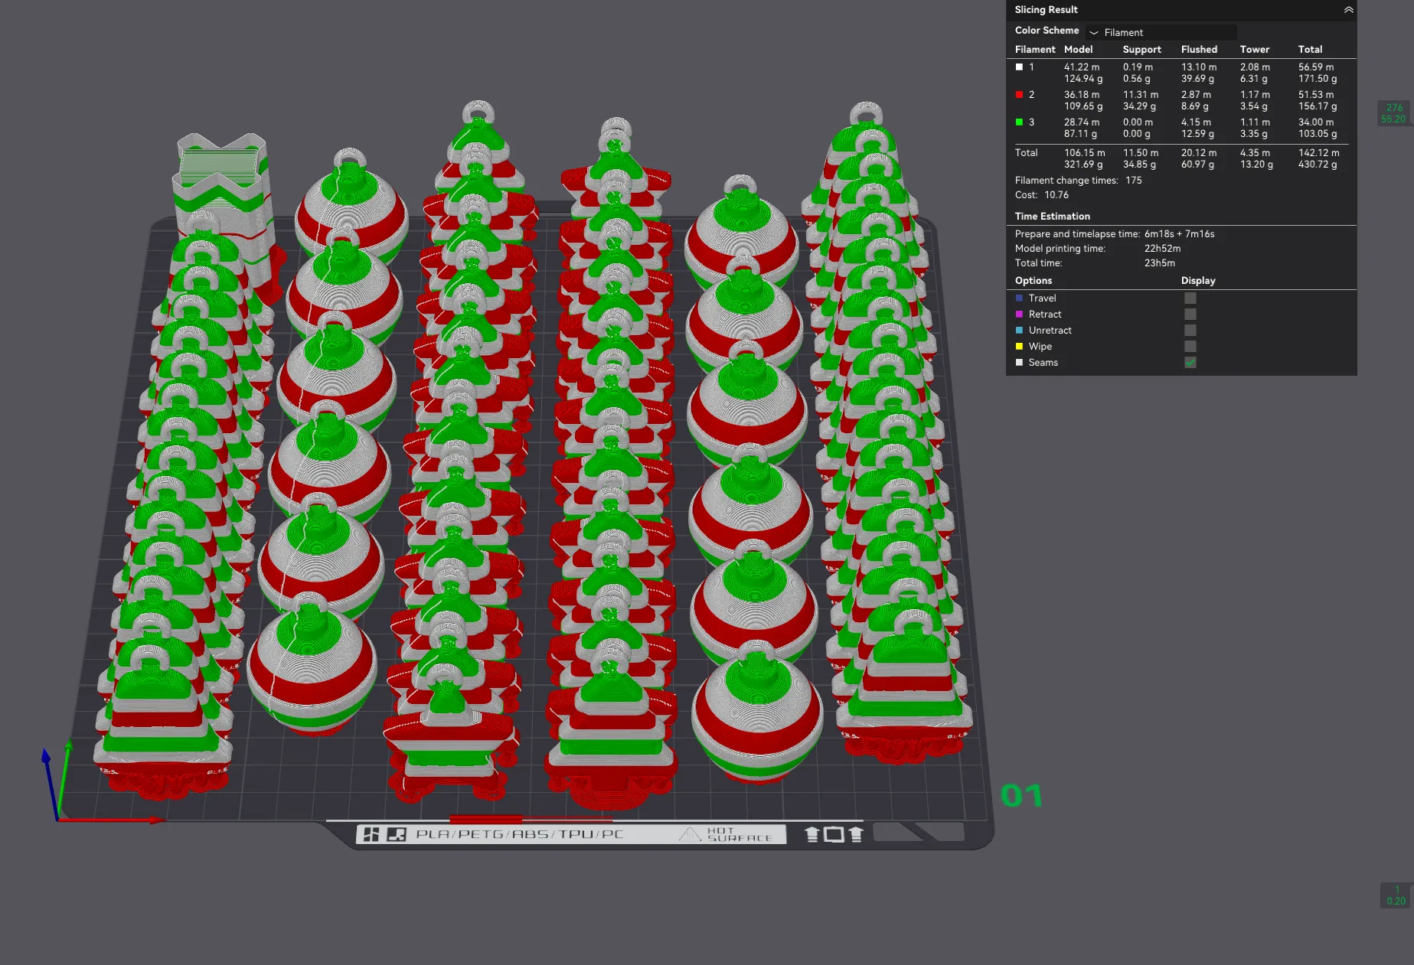Enable Travel moves display checkbox

coord(1190,298)
